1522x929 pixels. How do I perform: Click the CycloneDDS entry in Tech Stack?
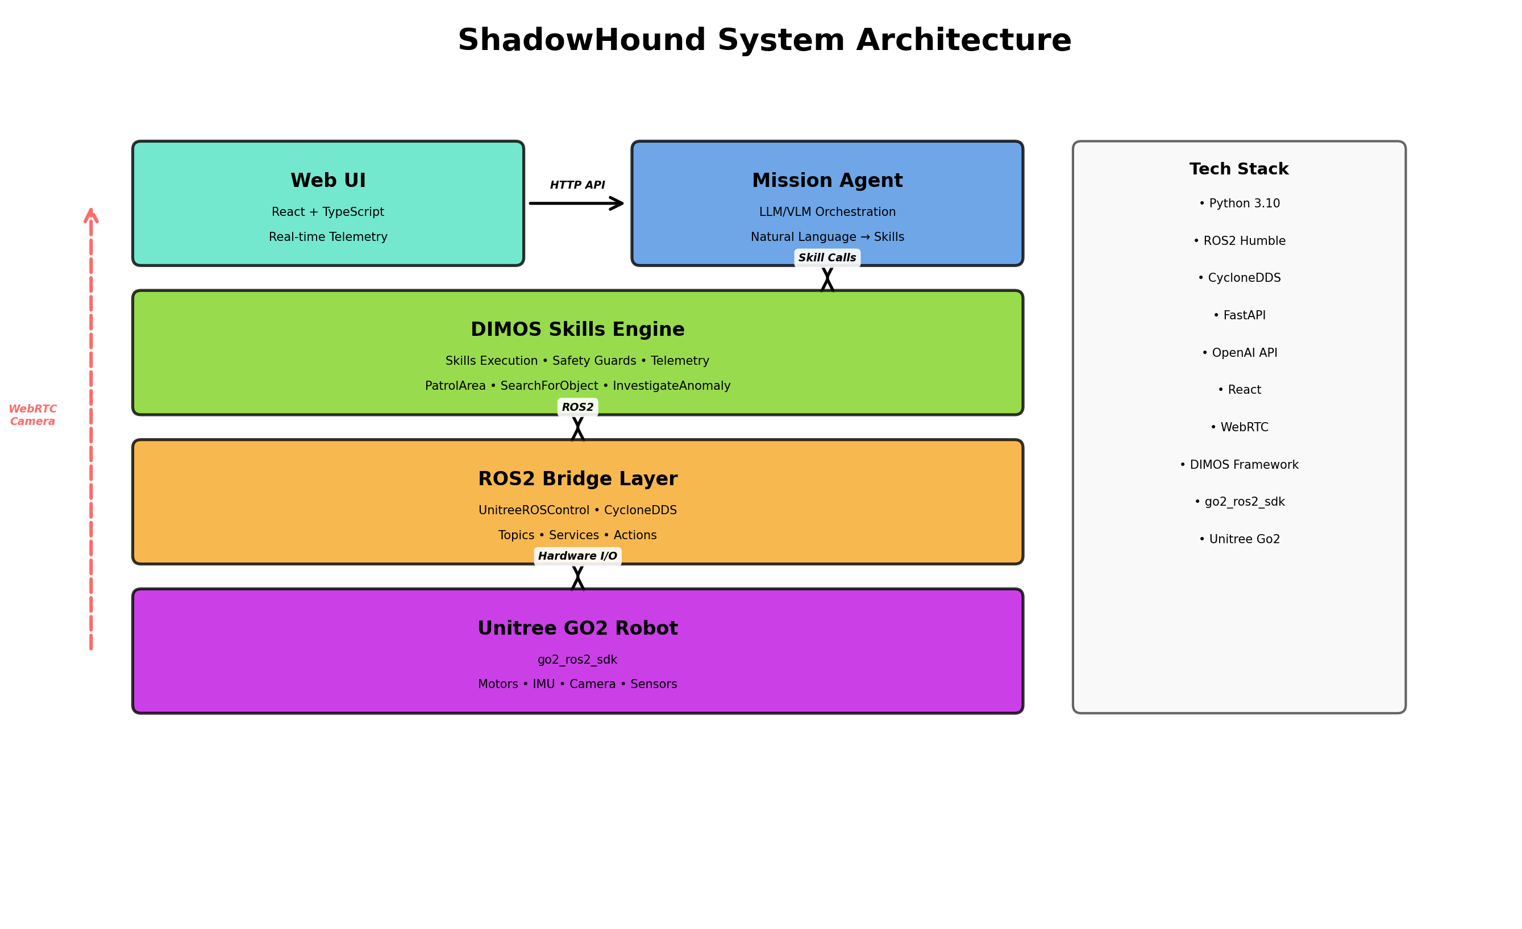[1243, 277]
